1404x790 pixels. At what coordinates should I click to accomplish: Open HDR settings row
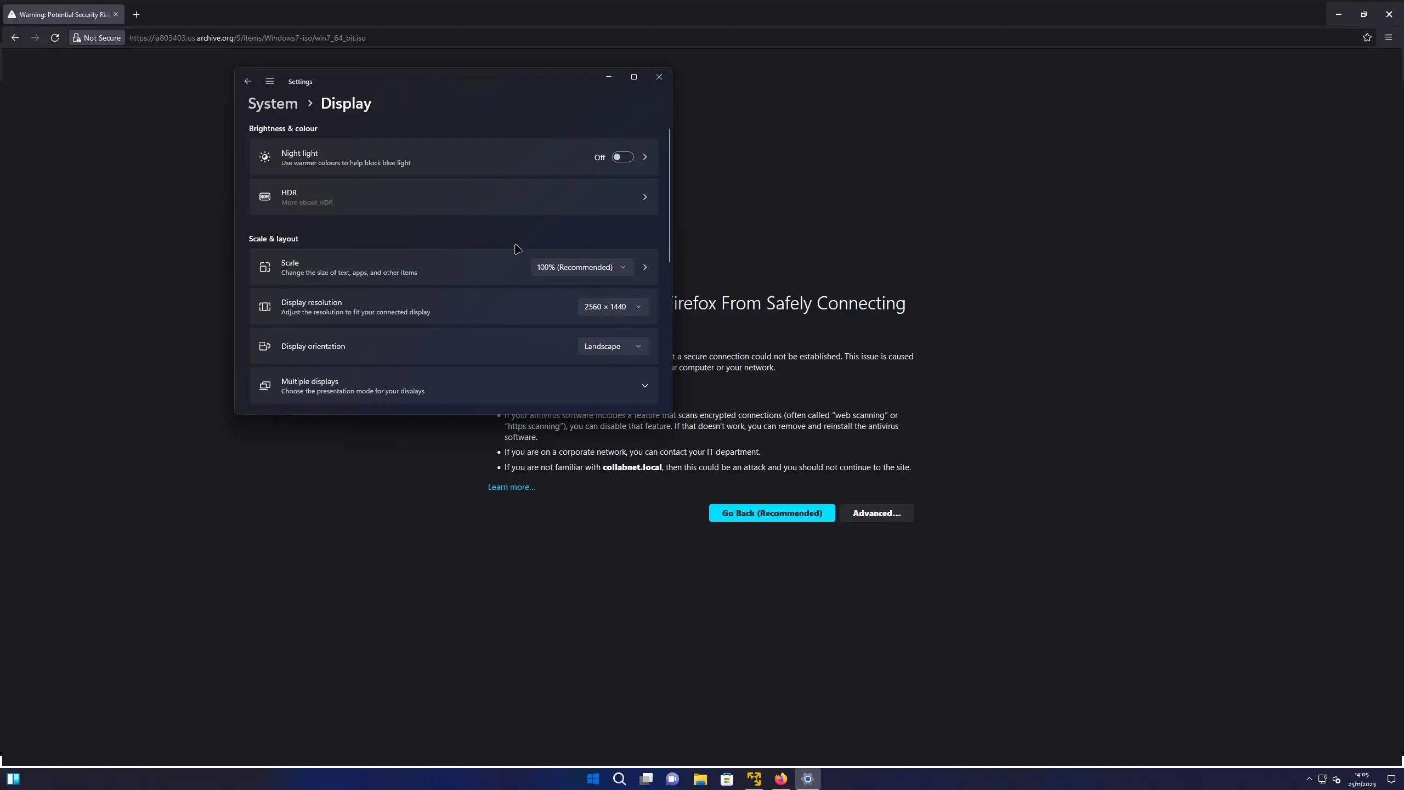click(x=453, y=197)
